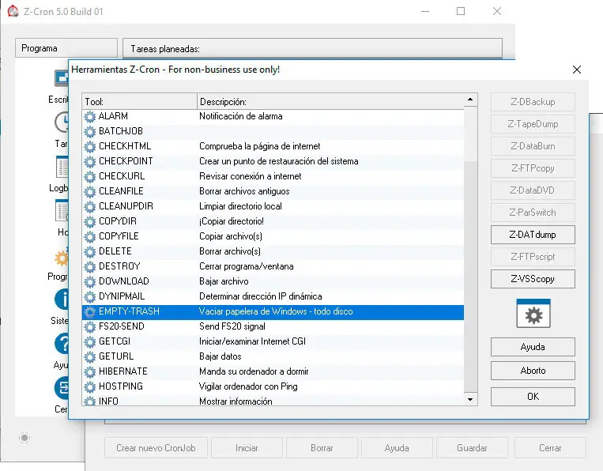Open the Z-VSScopy tool

pyautogui.click(x=533, y=279)
